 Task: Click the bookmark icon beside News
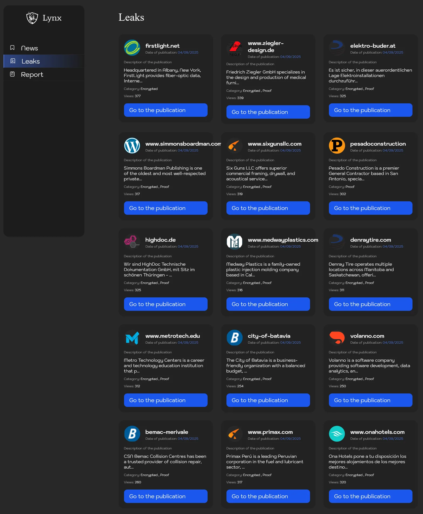click(12, 48)
